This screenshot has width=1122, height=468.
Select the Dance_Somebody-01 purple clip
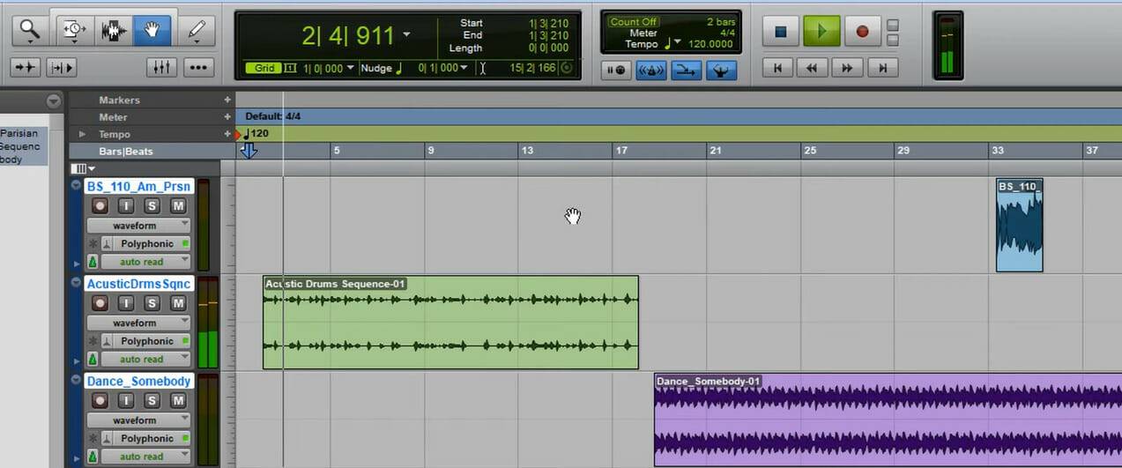[888, 420]
